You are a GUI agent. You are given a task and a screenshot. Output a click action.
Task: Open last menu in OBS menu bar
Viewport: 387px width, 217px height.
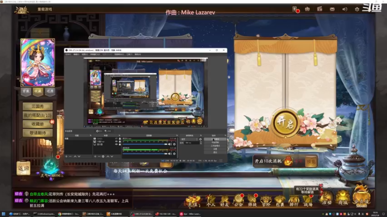pos(138,54)
